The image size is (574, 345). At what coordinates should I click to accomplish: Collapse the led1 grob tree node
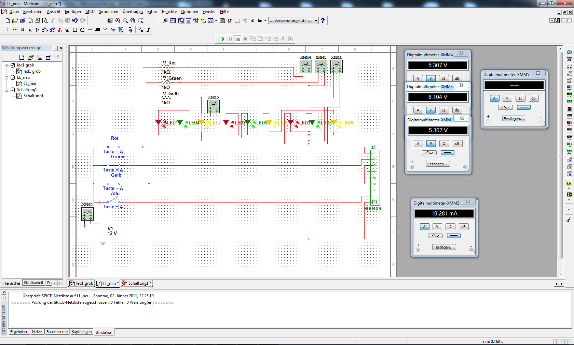(x=6, y=65)
